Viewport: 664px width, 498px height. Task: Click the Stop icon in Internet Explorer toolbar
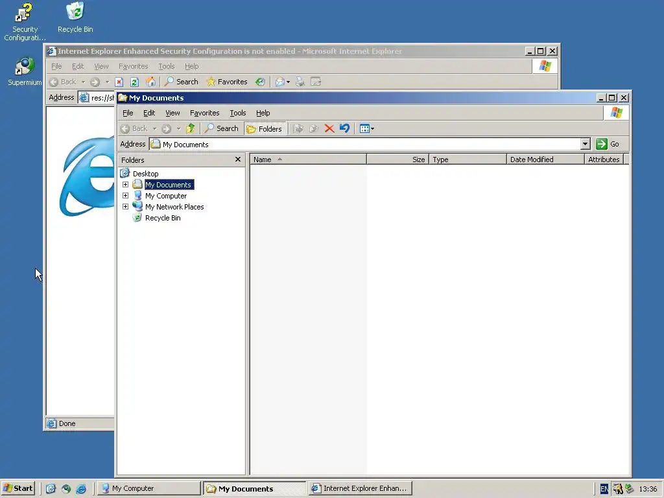pos(119,82)
